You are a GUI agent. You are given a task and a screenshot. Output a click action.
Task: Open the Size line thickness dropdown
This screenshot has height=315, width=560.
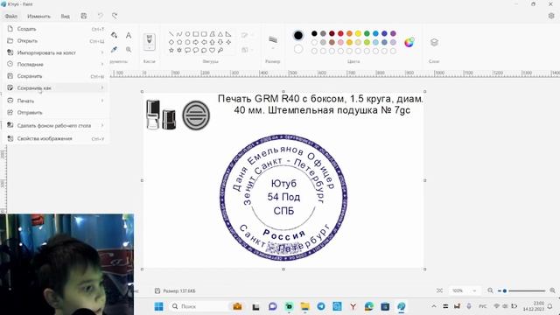tap(272, 42)
